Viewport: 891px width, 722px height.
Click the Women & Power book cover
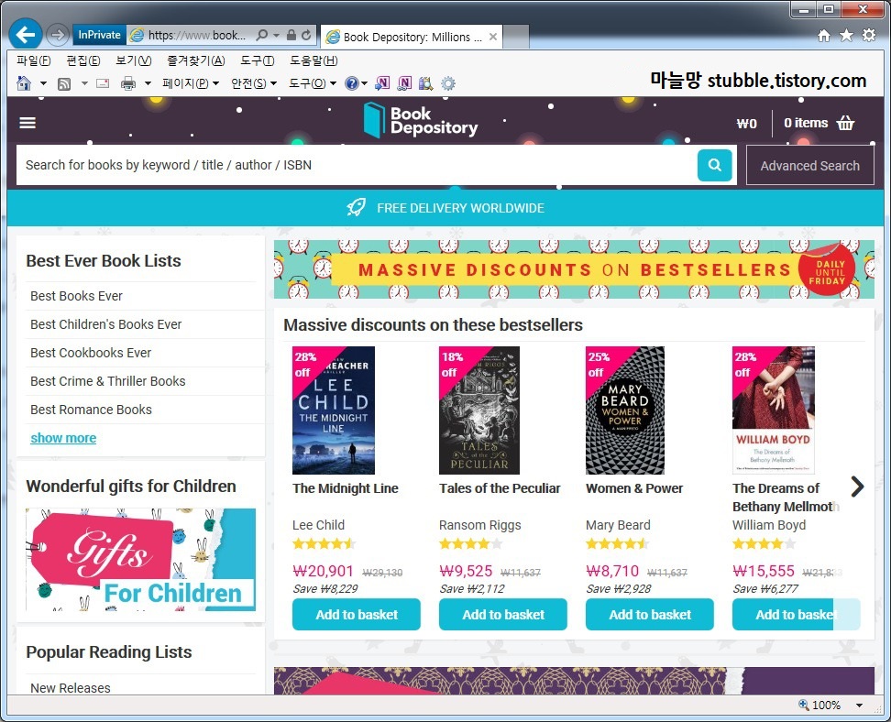tap(625, 410)
